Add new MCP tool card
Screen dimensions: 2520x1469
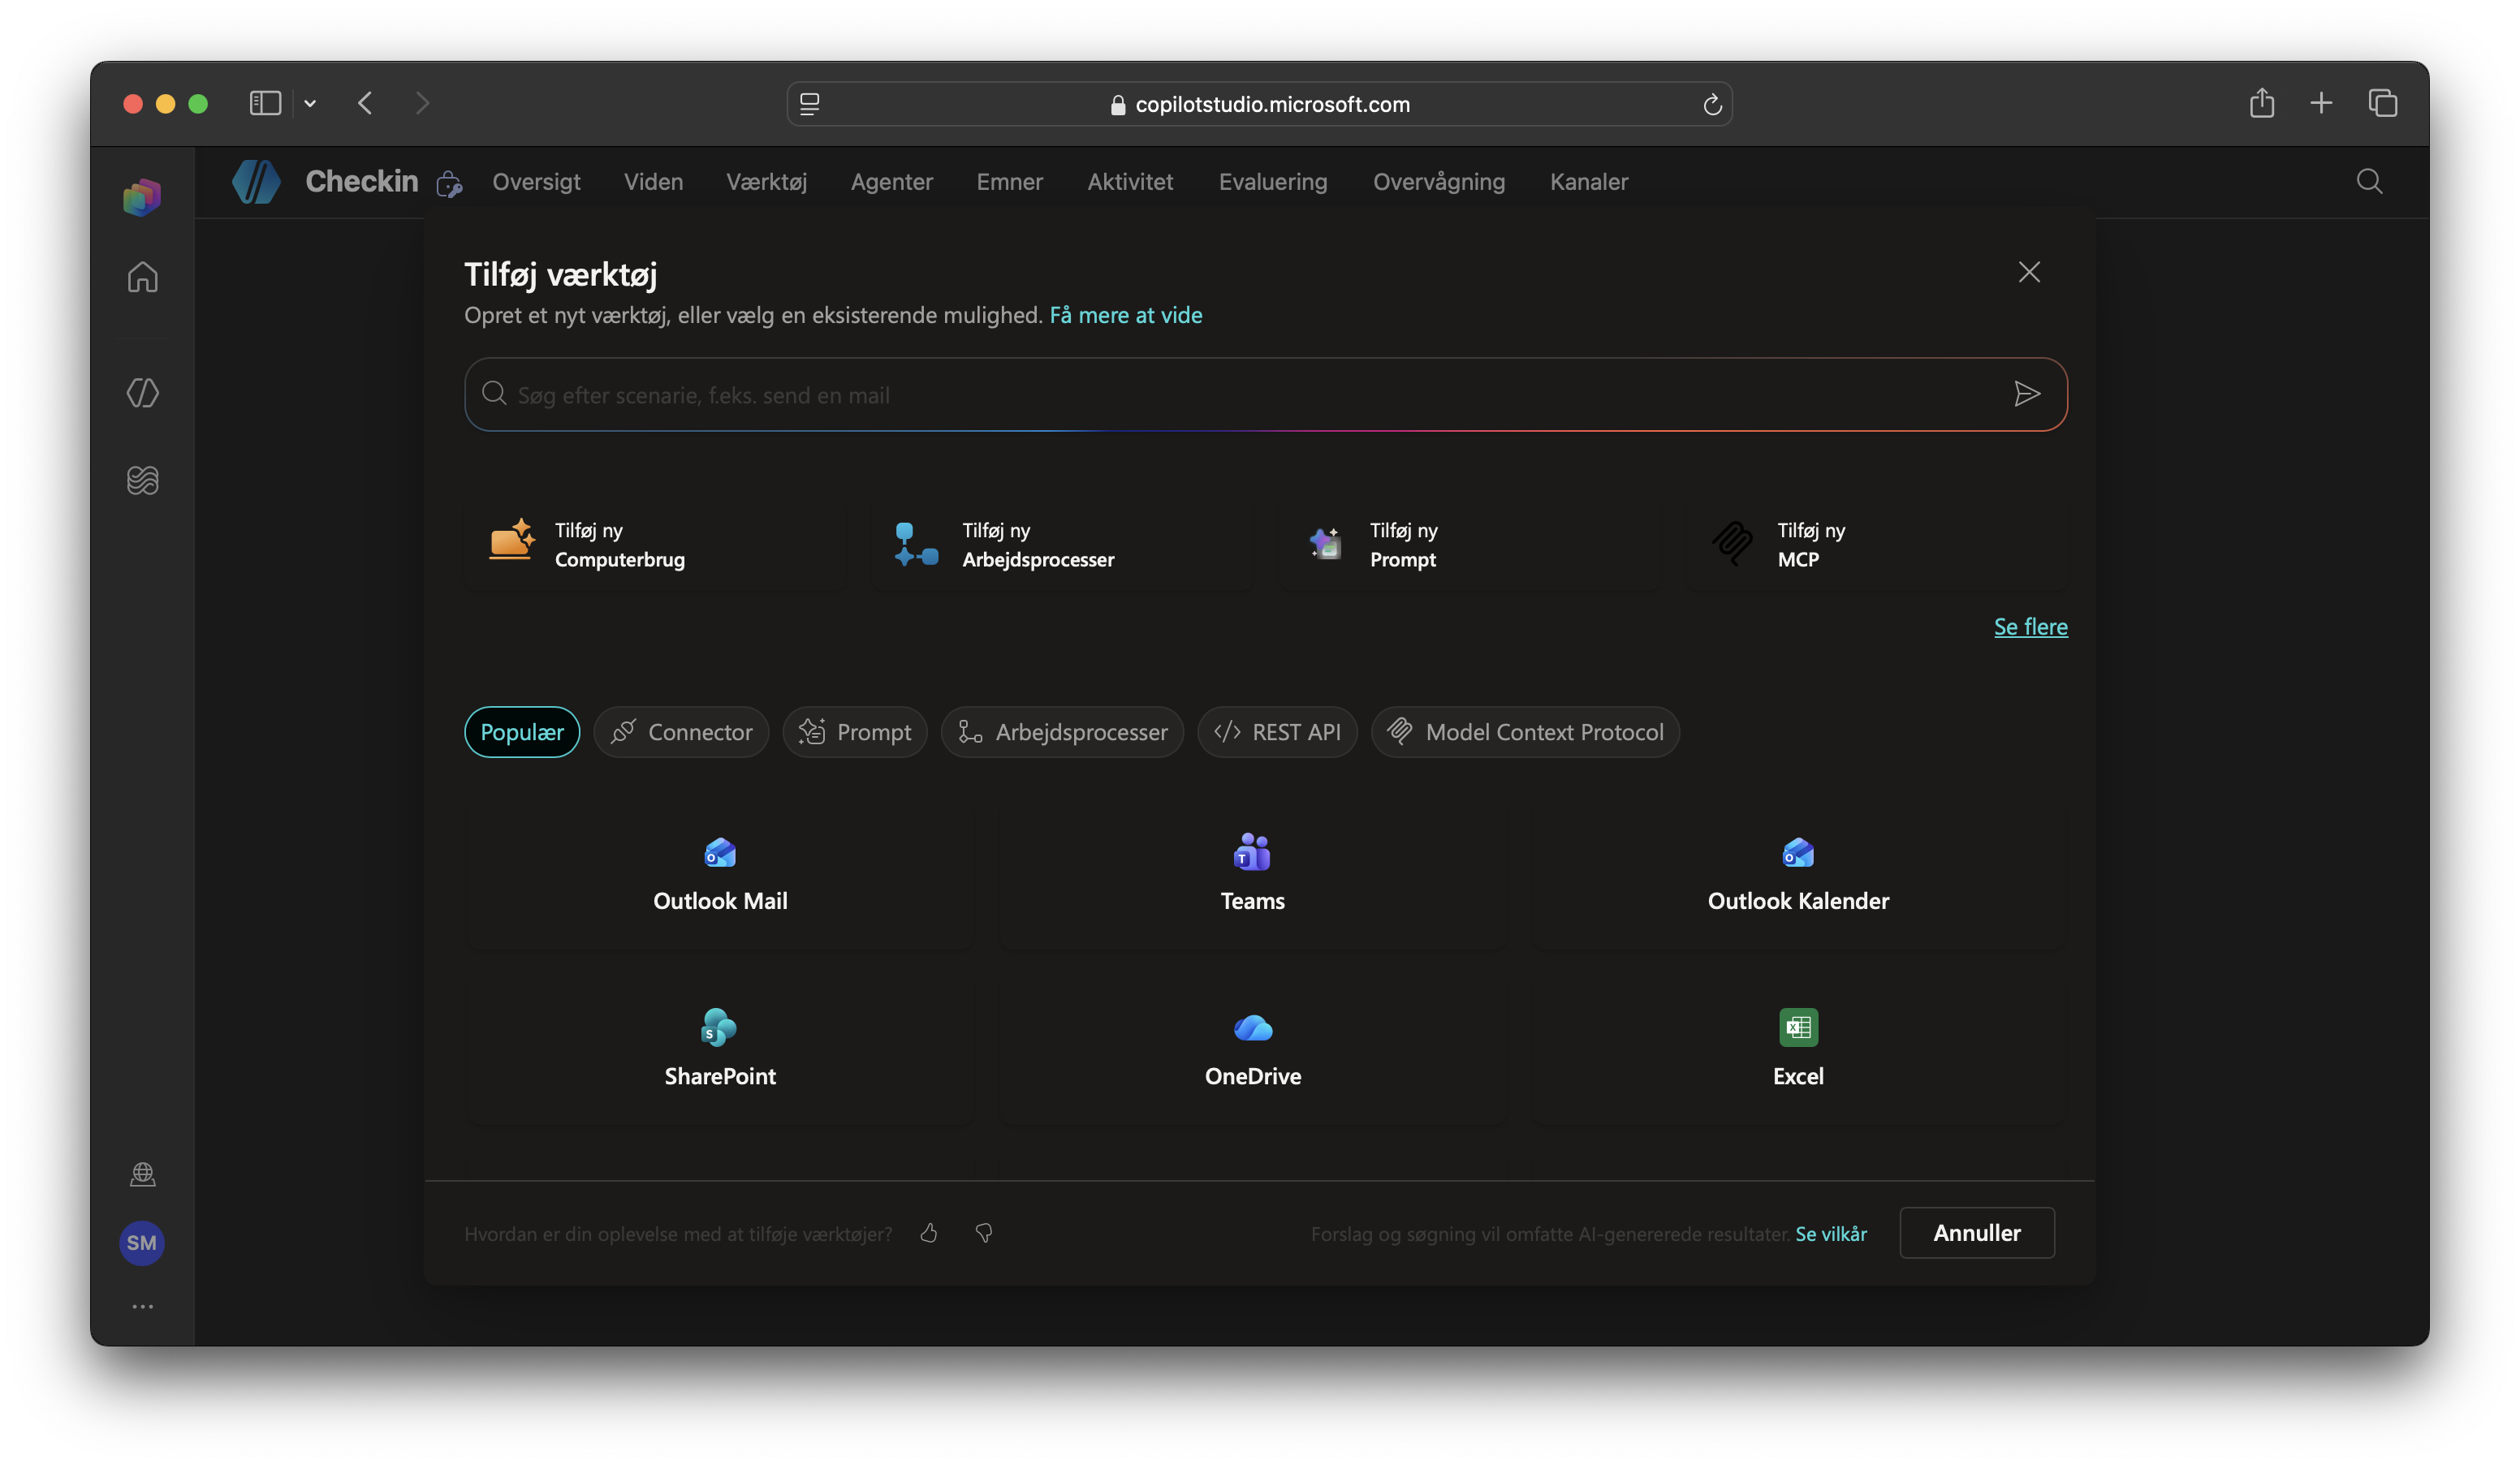(1878, 545)
